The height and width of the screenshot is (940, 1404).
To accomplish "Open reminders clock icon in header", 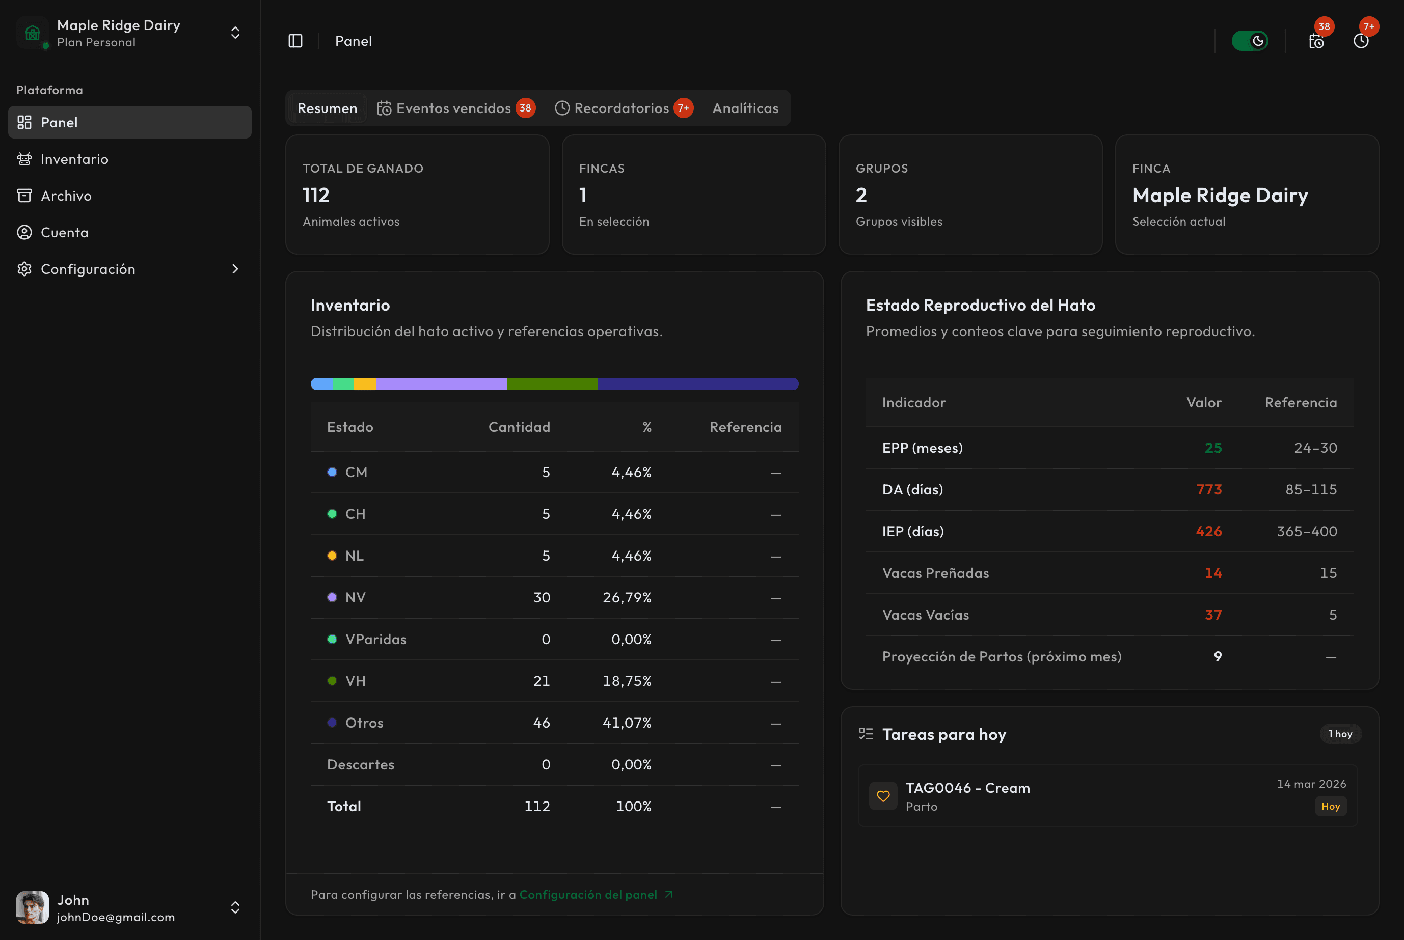I will (1361, 41).
